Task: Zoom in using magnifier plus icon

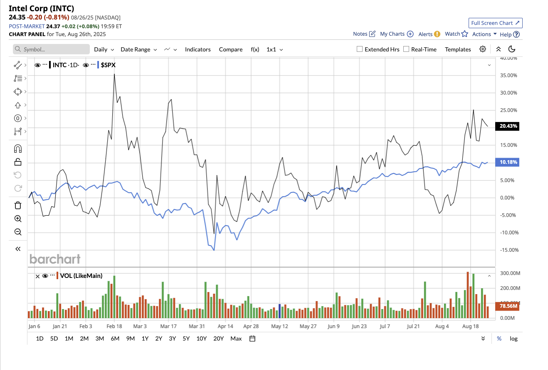Action: tap(18, 219)
